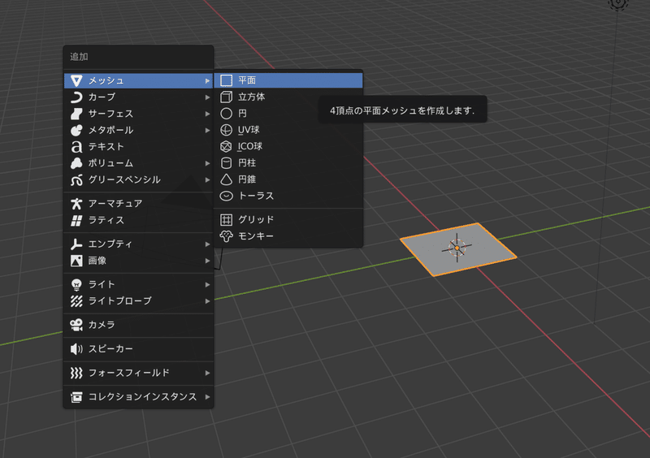Expand the フォースフィールド submenu arrow
Image resolution: width=650 pixels, height=458 pixels.
(x=207, y=373)
